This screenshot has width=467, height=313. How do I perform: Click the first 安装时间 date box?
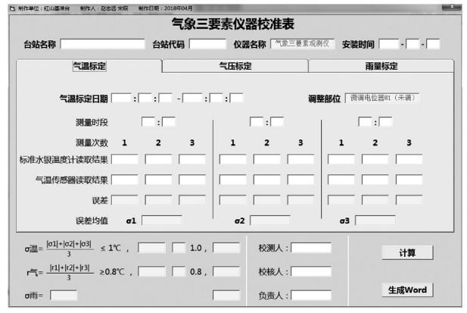tap(388, 44)
